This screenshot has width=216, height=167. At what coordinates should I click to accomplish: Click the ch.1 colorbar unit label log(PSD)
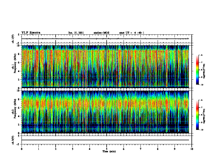[x=204, y=71]
